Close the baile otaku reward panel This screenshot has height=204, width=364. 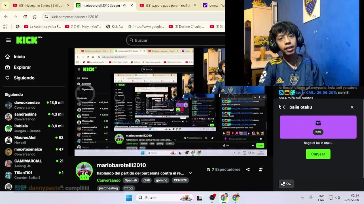352,107
